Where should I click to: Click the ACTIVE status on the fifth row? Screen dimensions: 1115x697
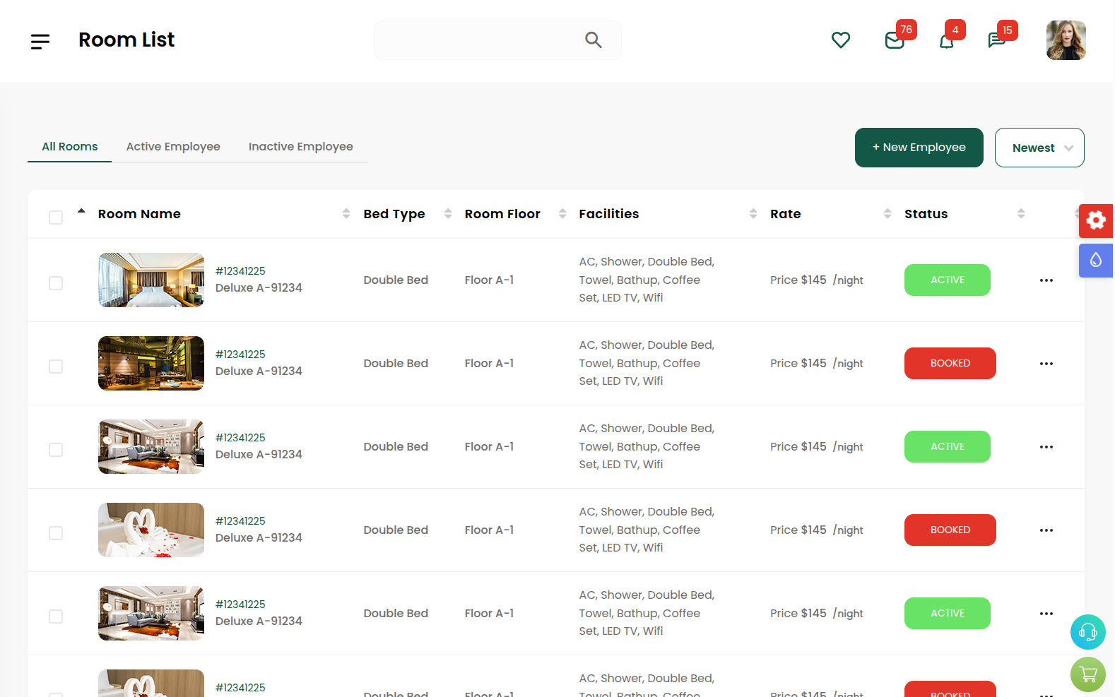click(948, 614)
